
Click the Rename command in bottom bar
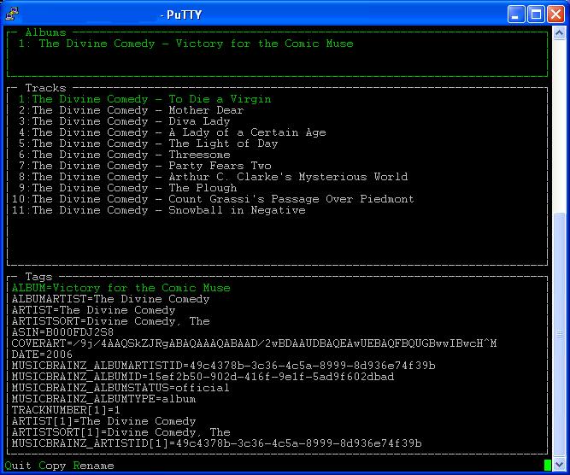[93, 466]
